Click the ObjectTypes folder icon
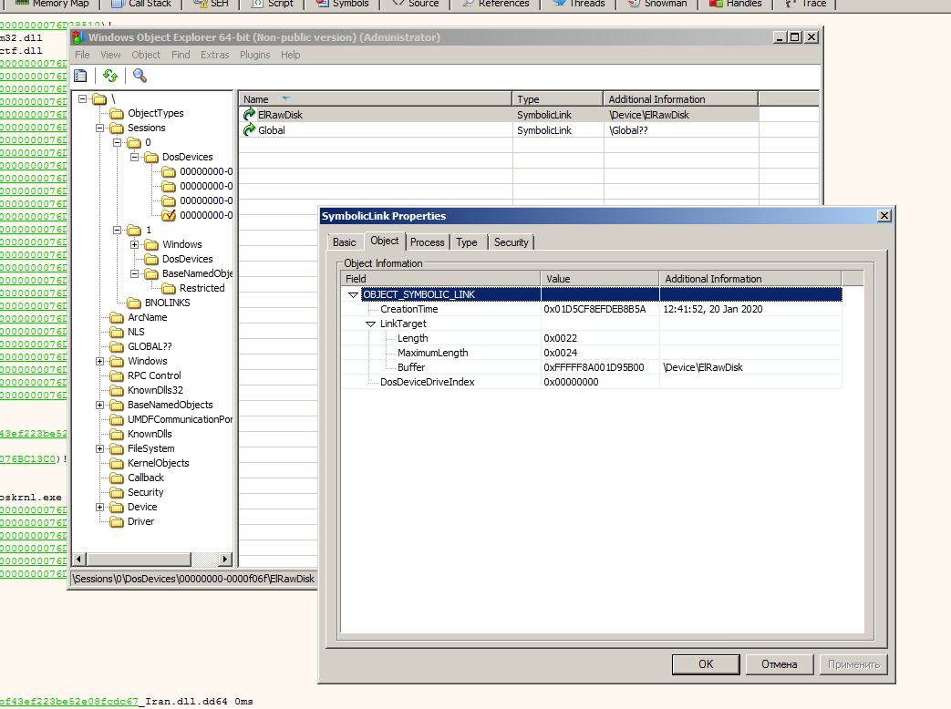The width and height of the screenshot is (951, 709). pos(117,113)
